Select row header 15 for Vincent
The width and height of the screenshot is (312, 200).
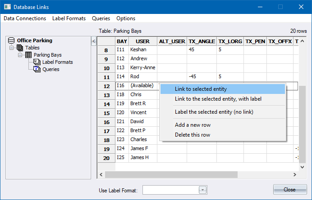[x=106, y=113]
